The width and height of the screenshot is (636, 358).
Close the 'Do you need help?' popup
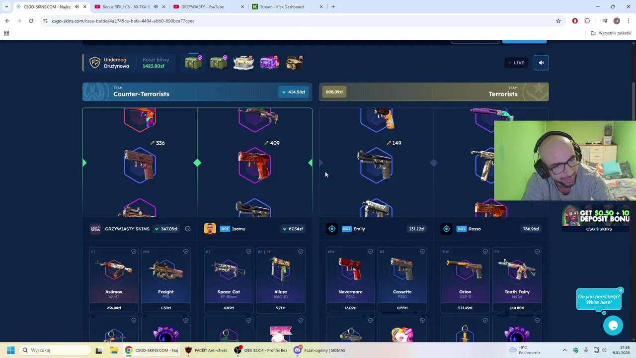pyautogui.click(x=621, y=290)
